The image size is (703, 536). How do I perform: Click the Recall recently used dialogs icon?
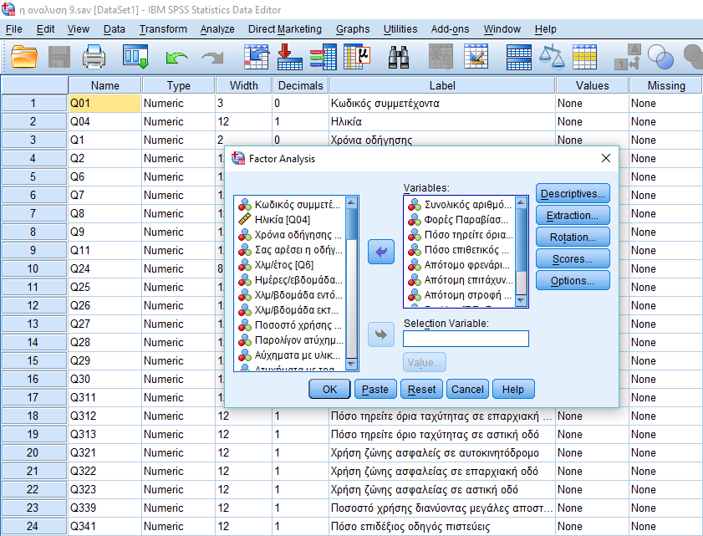click(x=135, y=57)
